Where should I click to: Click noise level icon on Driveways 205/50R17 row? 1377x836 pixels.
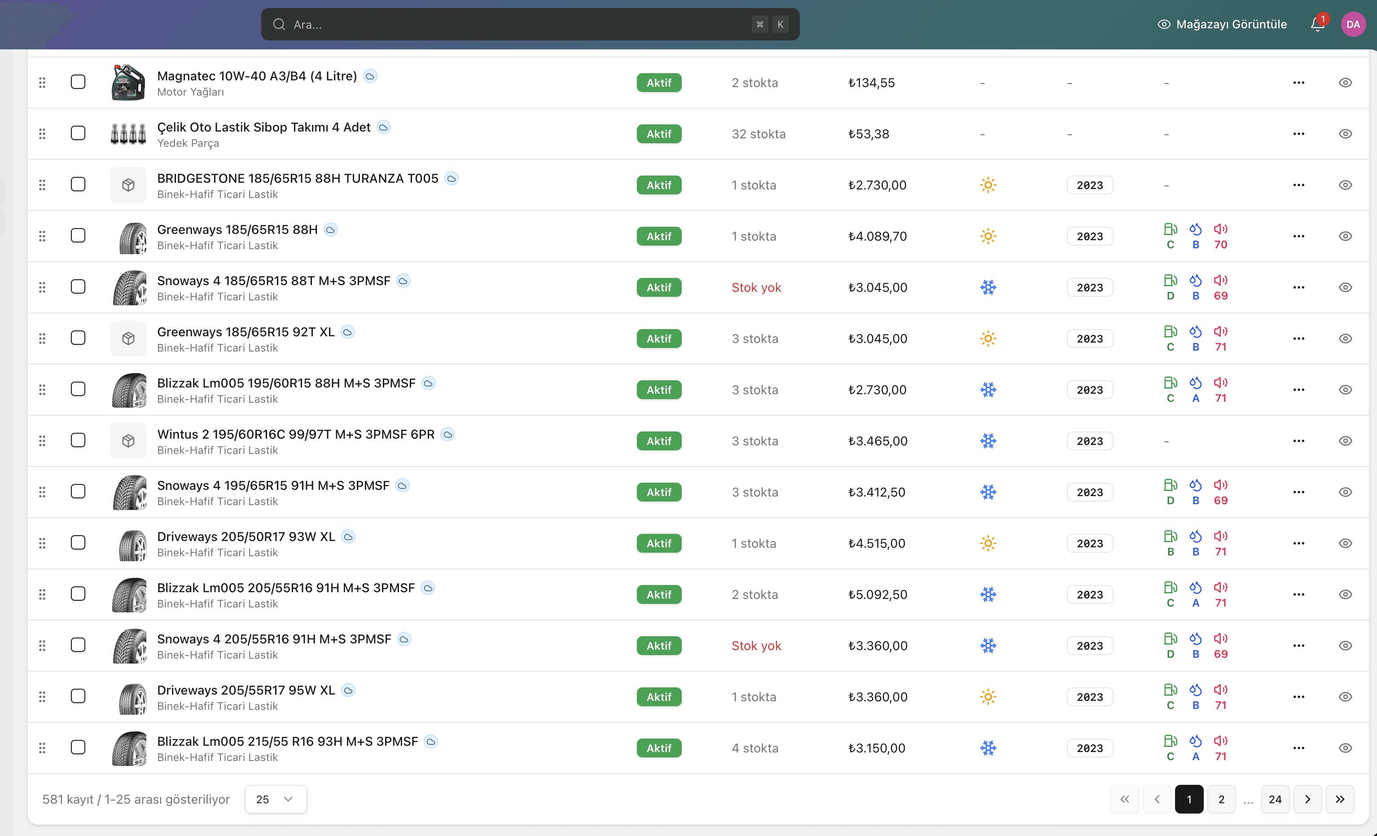pos(1220,536)
